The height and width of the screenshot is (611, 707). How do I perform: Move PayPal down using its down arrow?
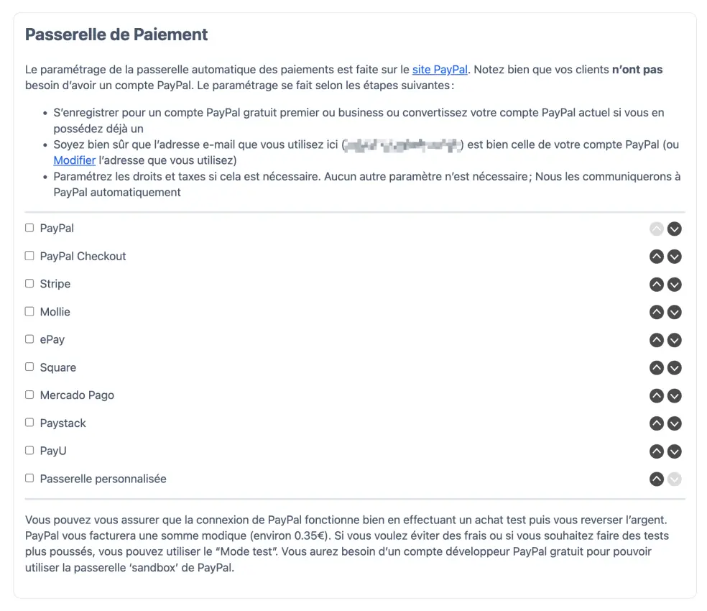[674, 229]
